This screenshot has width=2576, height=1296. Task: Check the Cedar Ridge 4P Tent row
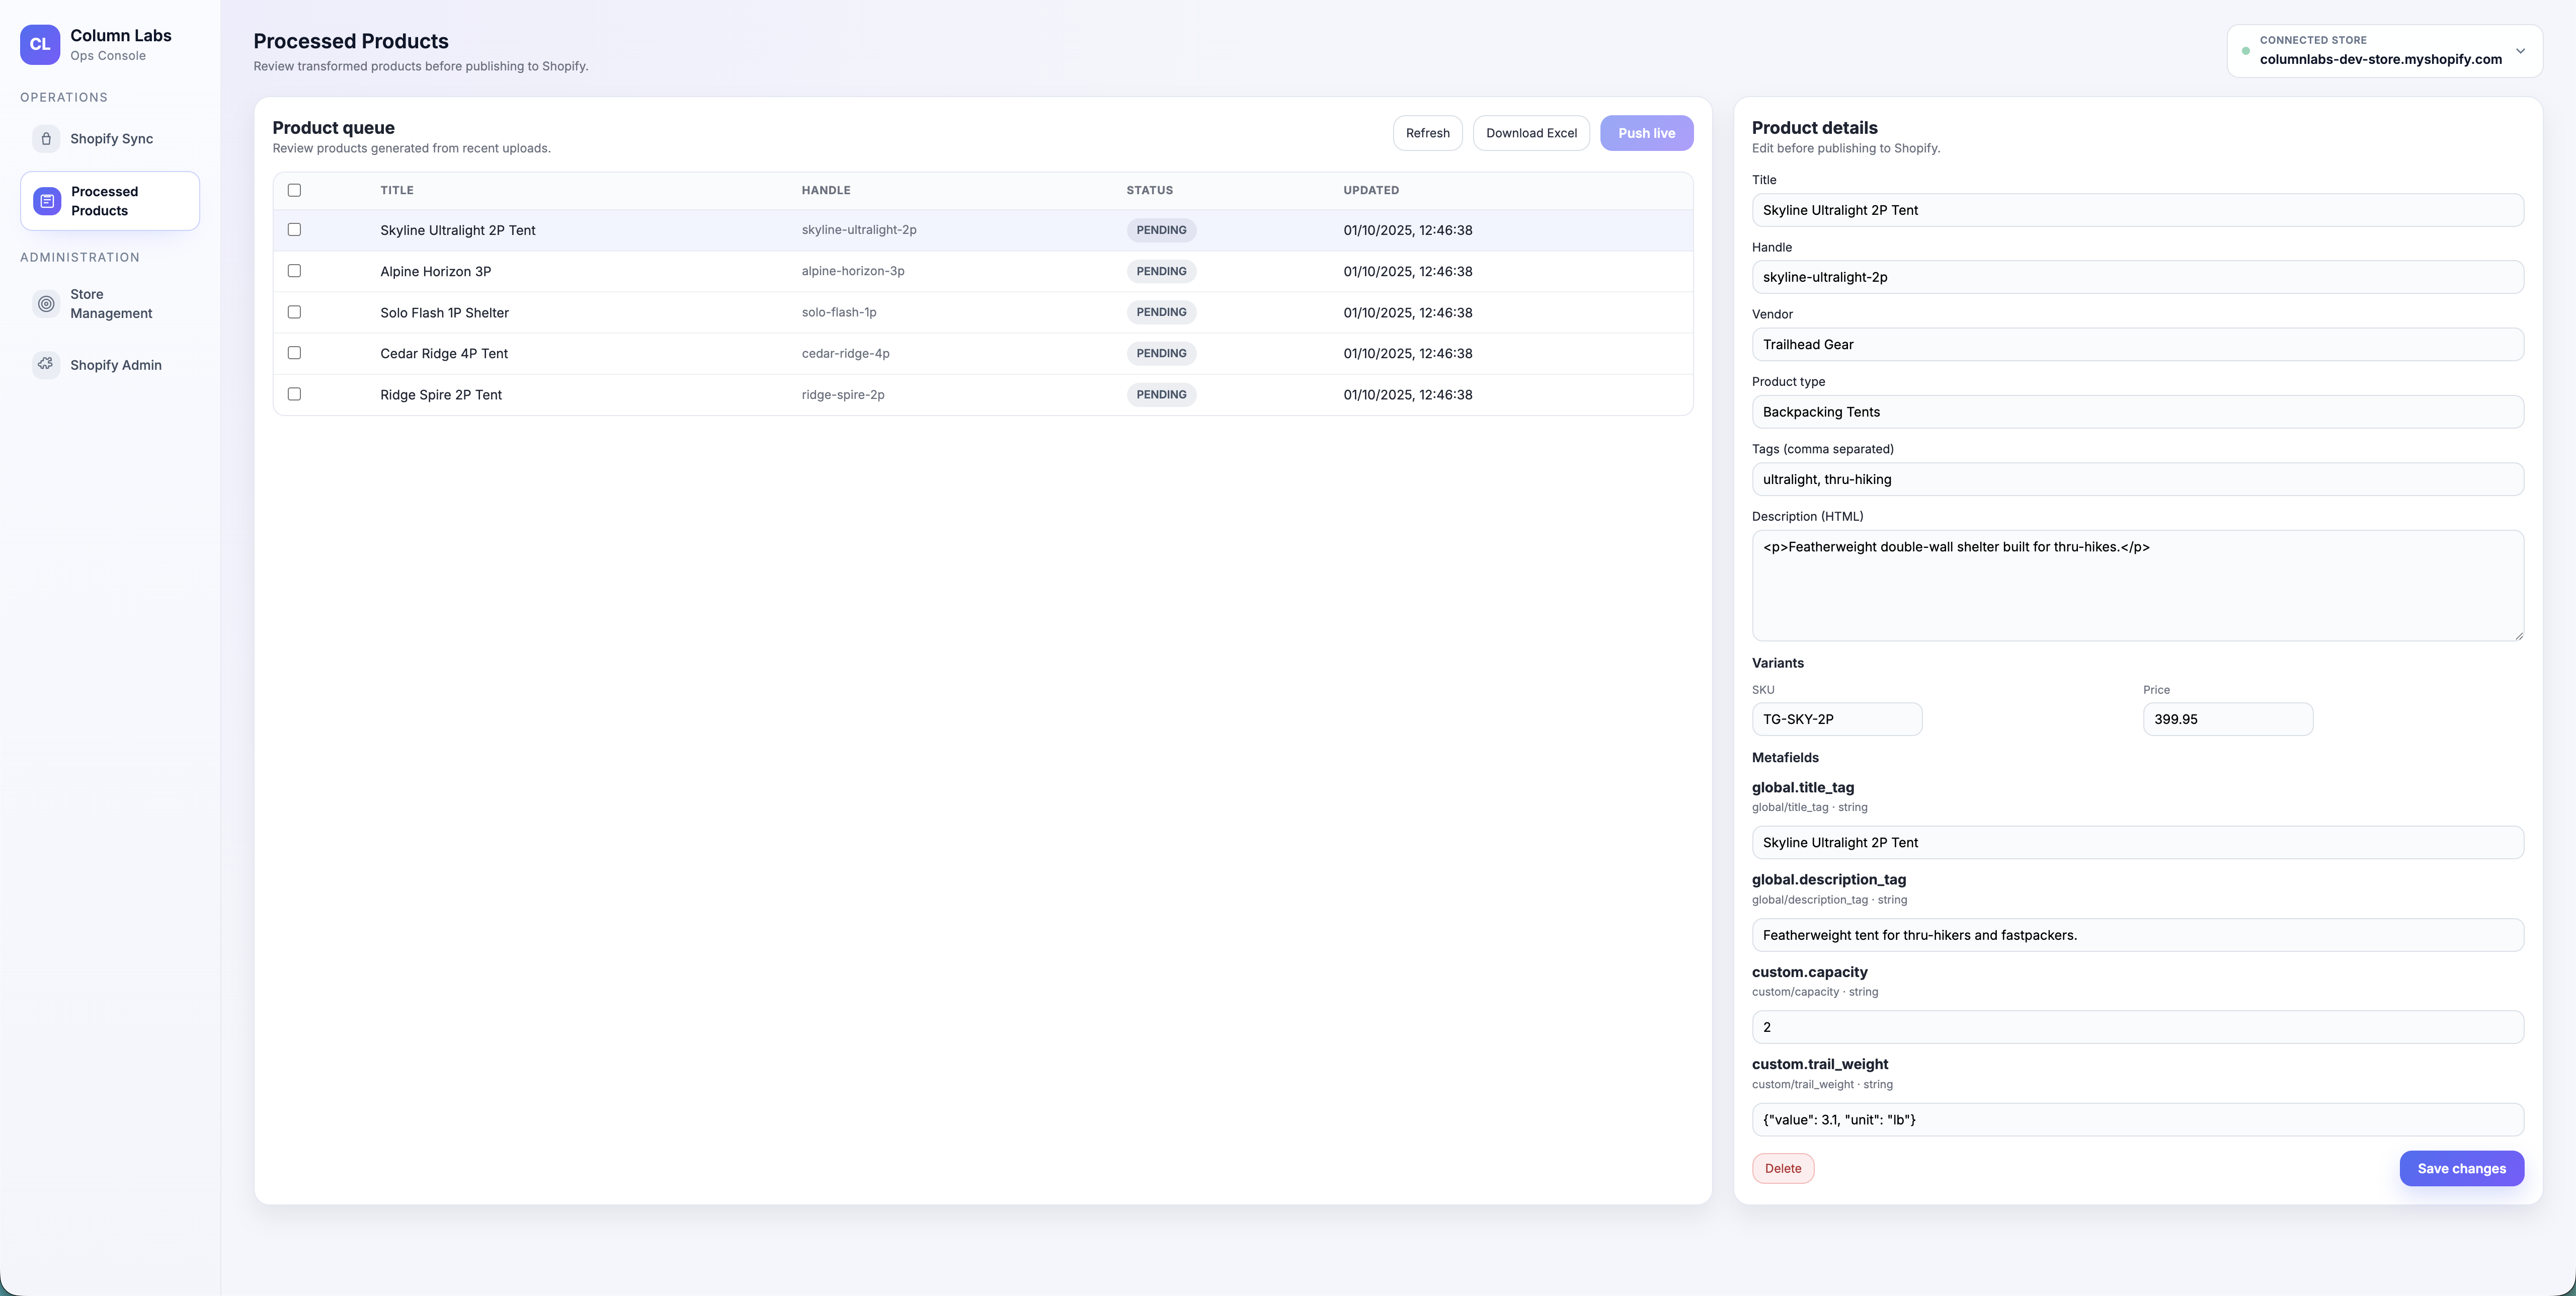click(x=294, y=353)
